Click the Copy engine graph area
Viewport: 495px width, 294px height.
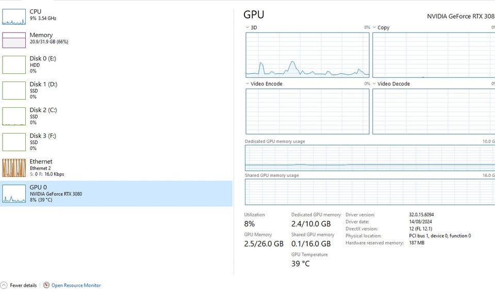(x=433, y=55)
